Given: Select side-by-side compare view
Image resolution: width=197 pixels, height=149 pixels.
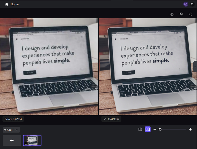Looking at the screenshot, I should pos(148,129).
